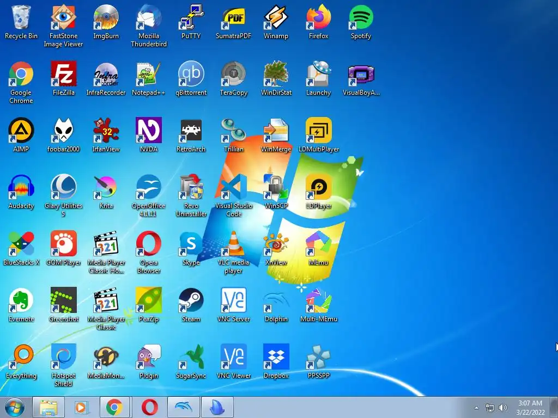Viewport: 558px width, 418px height.
Task: Open WinDirStat tree icon
Action: pyautogui.click(x=276, y=74)
